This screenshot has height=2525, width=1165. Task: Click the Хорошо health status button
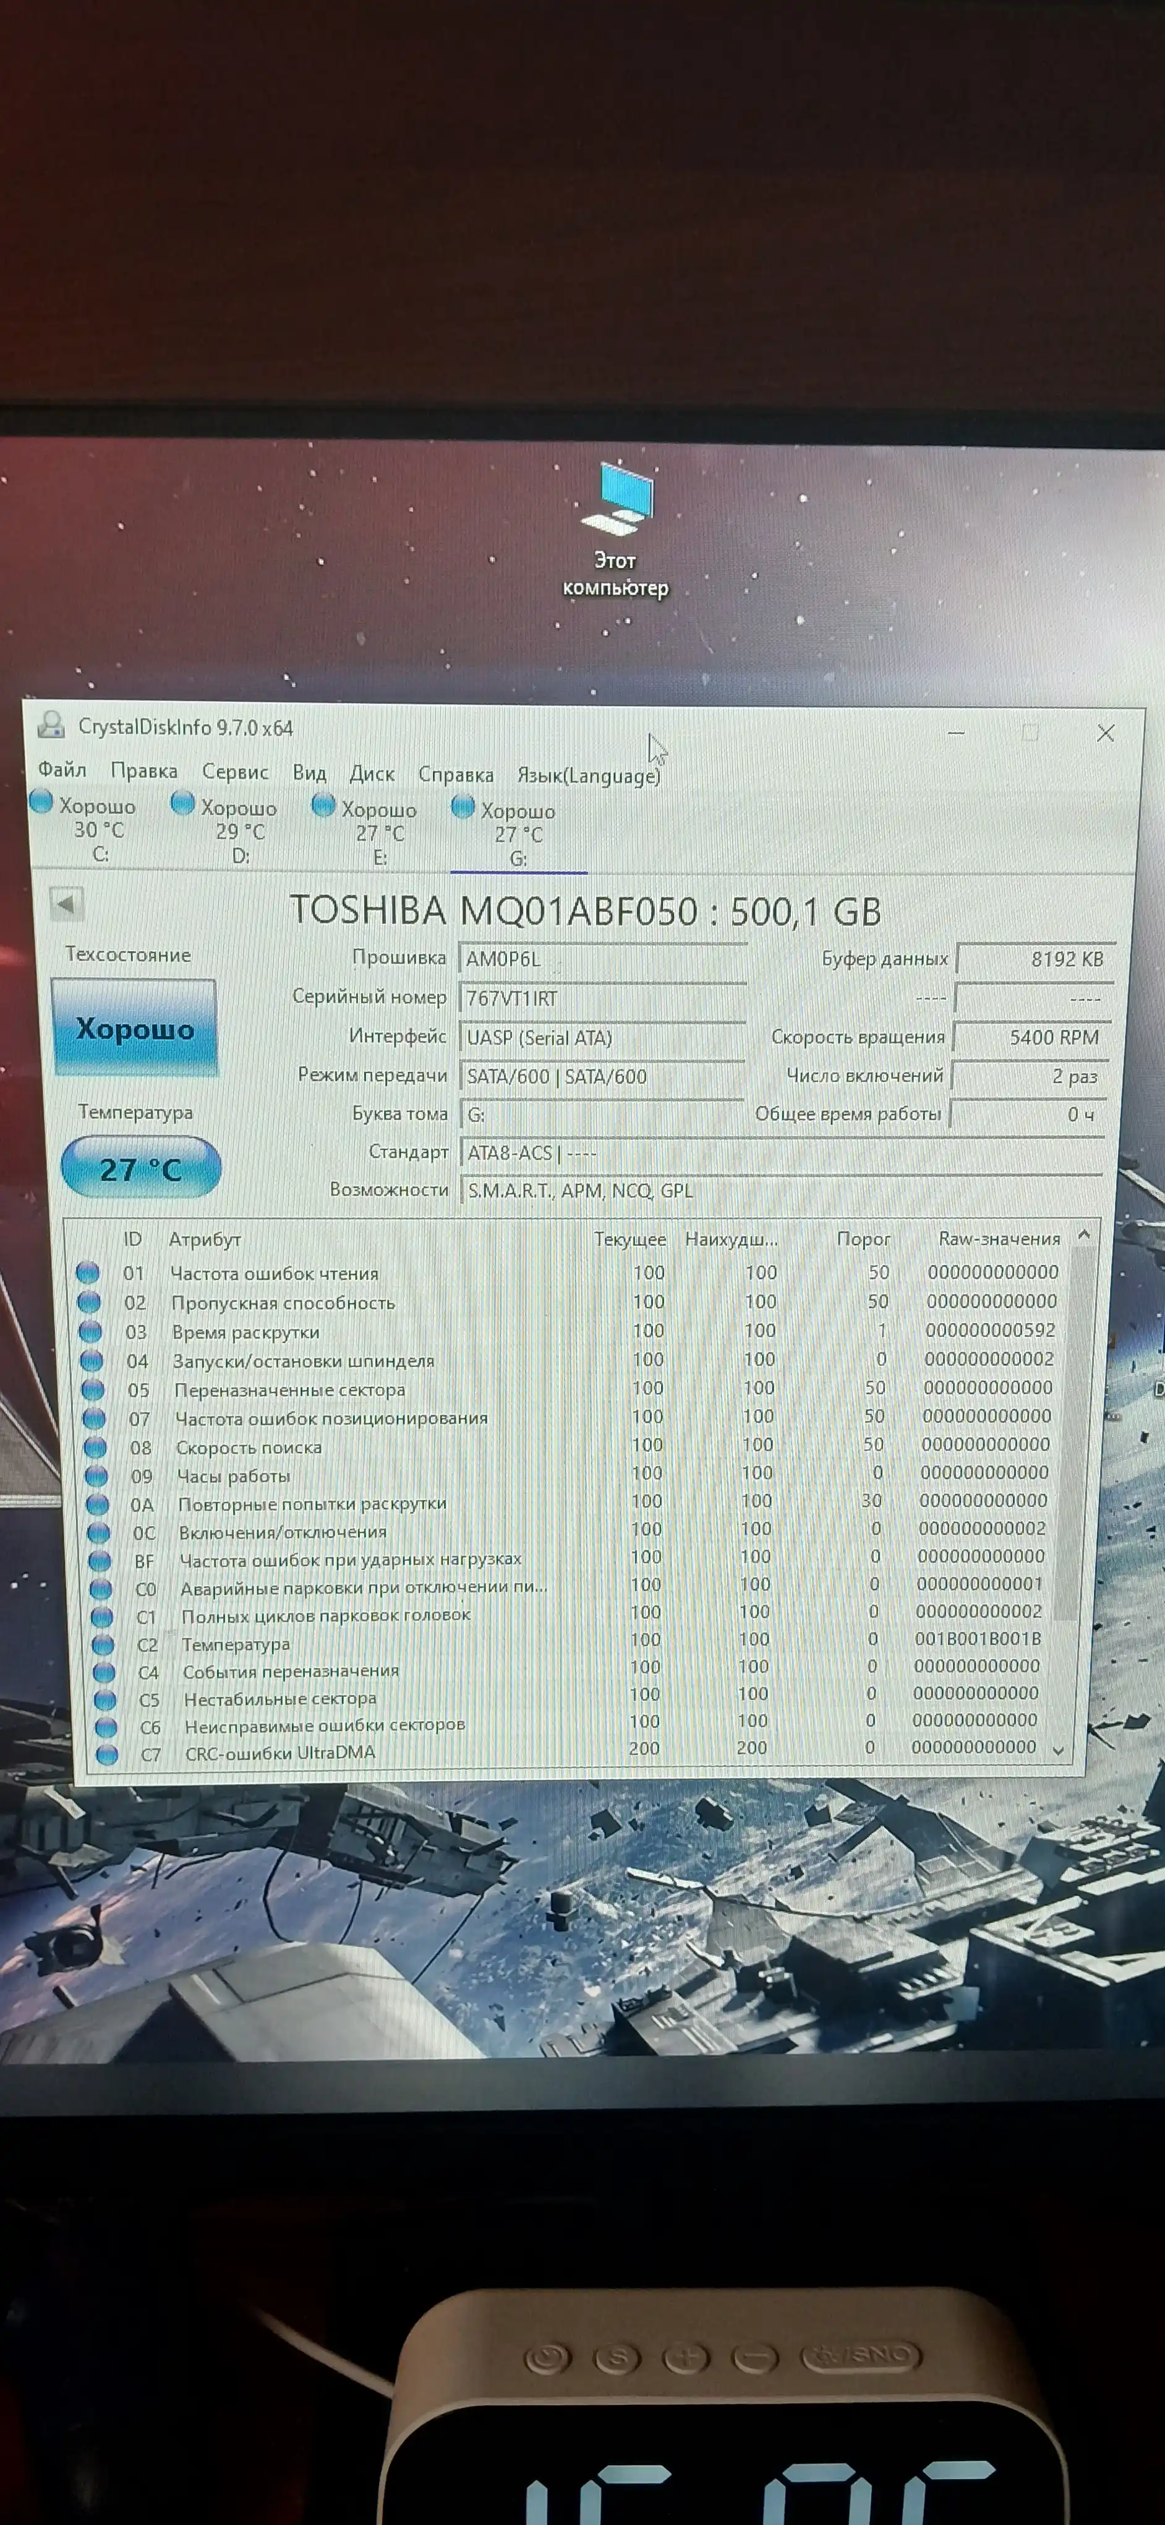click(135, 1028)
